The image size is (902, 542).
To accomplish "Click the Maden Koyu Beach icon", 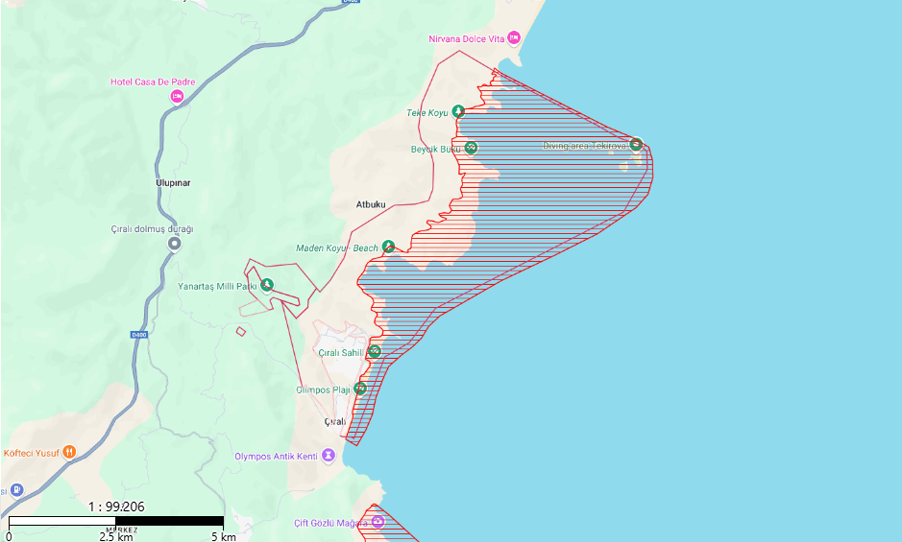I will [388, 247].
